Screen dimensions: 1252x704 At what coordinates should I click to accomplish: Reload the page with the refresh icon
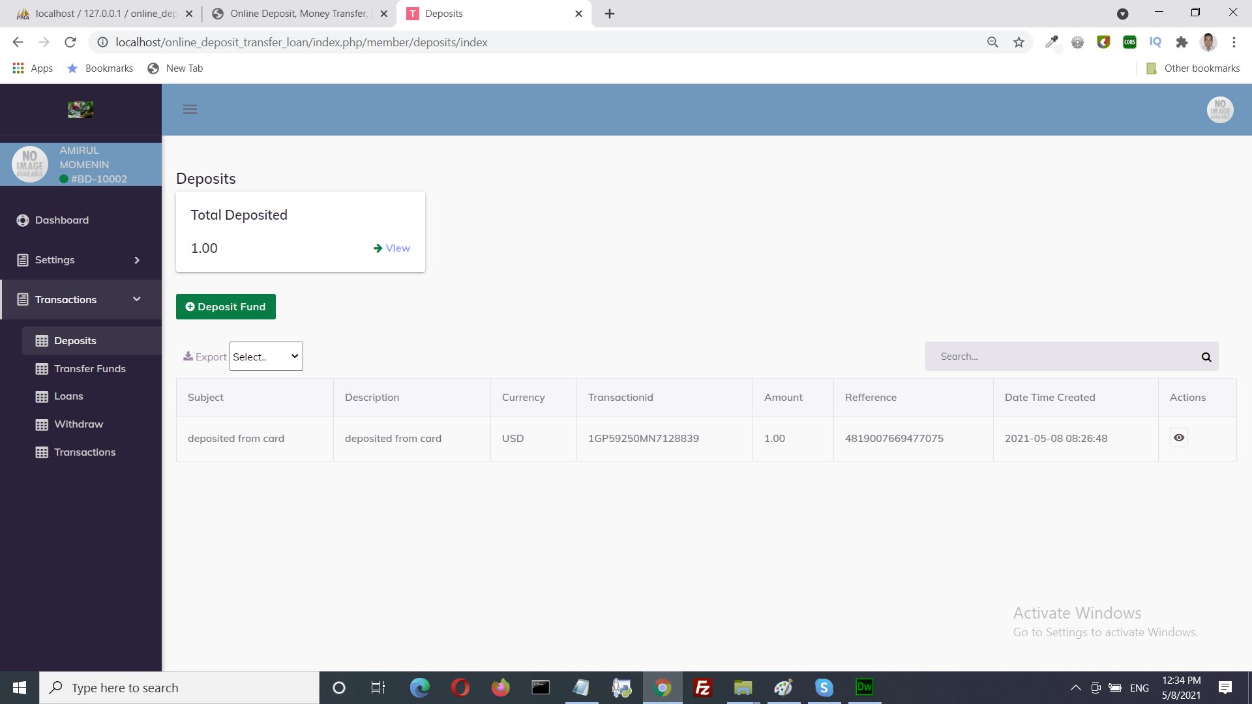pos(70,42)
